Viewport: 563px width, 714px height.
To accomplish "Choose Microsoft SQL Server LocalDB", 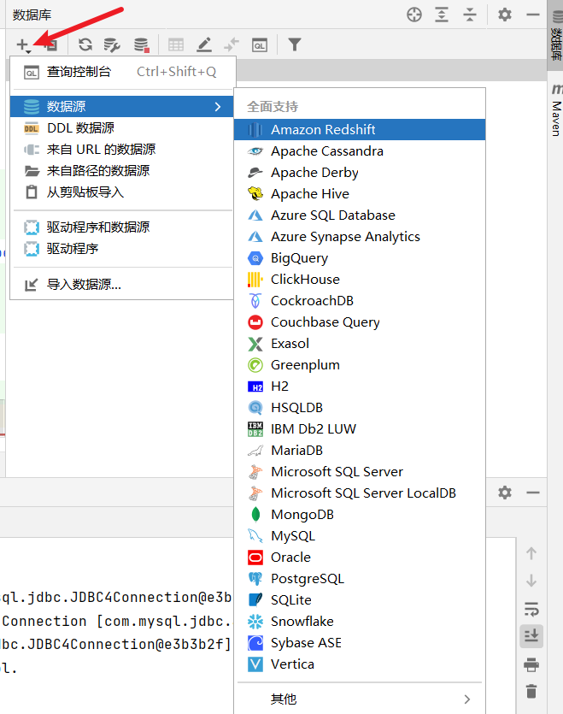I will 360,493.
